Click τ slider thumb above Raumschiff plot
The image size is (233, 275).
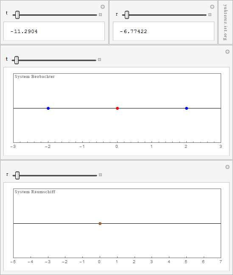point(17,175)
